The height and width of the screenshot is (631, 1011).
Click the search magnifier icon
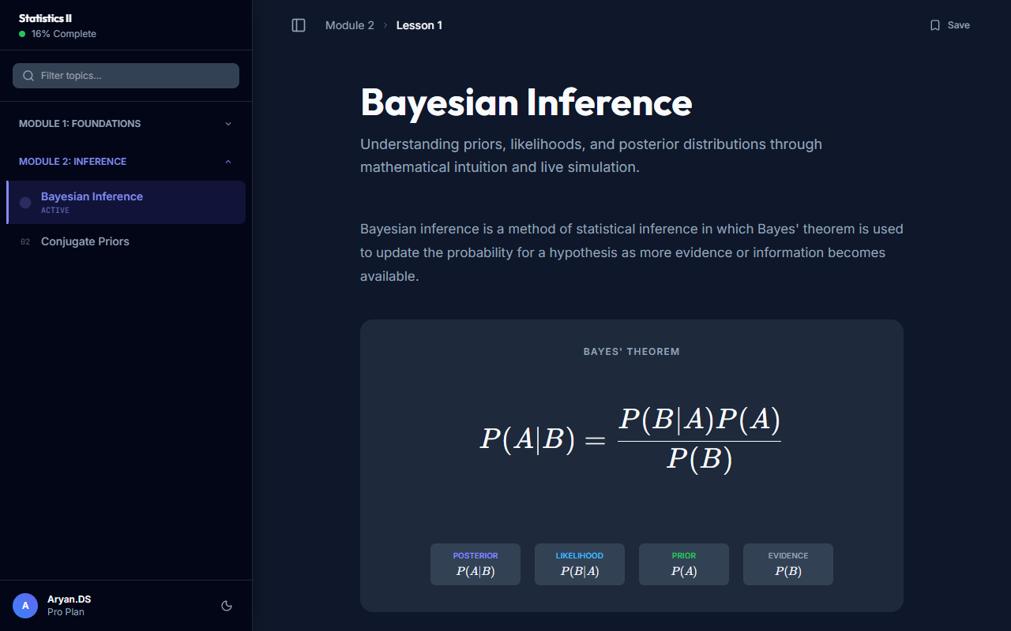(x=28, y=76)
